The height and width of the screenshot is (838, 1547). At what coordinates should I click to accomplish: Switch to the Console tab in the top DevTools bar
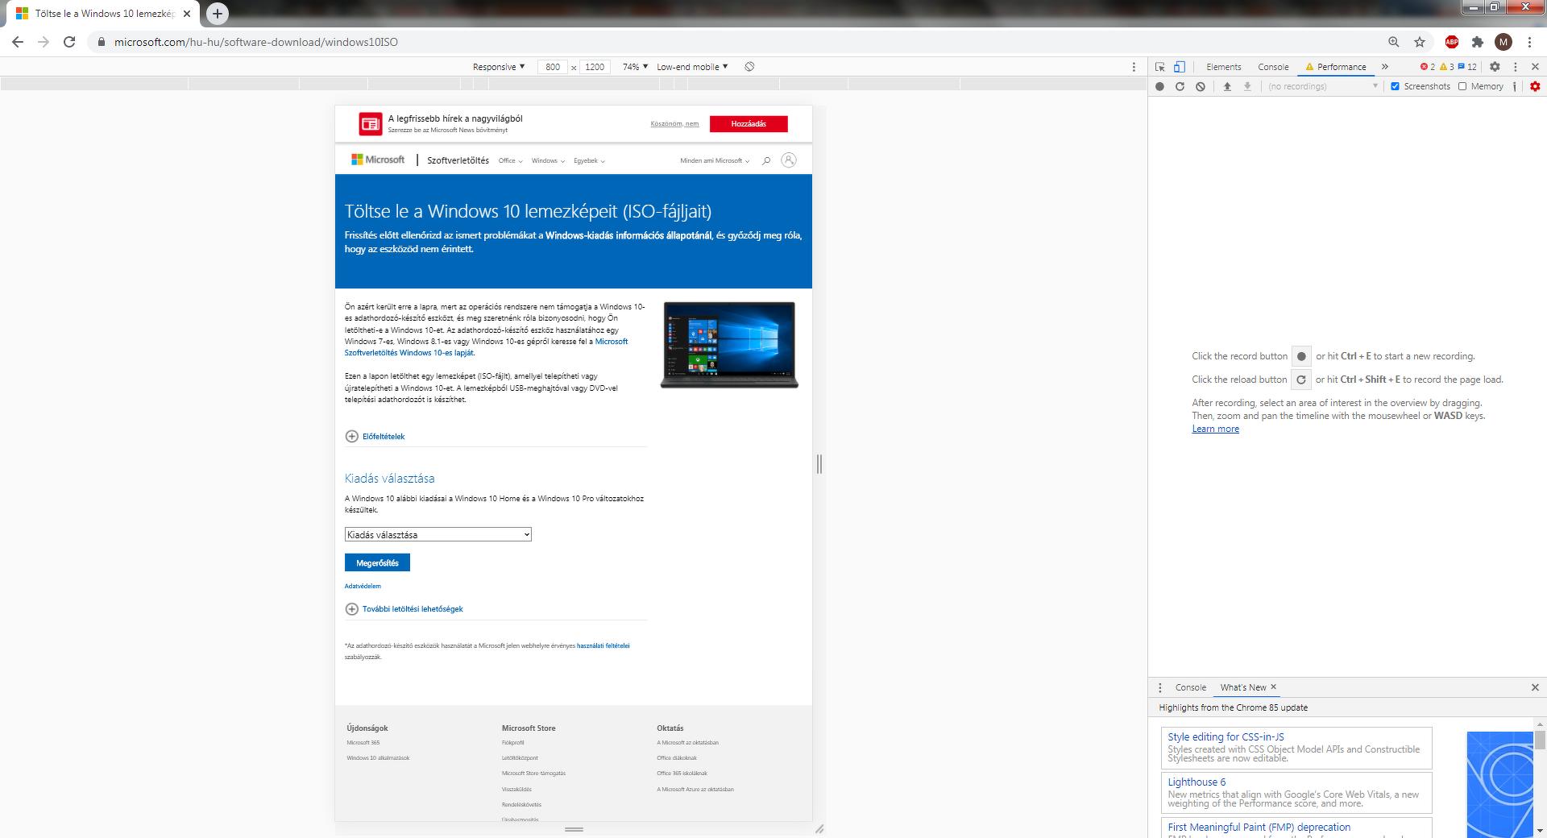click(1274, 67)
